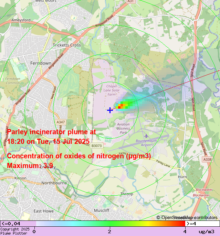220x236 pixels.
Task: Click the Bournemouth Airport plane icon
Action: (146, 136)
